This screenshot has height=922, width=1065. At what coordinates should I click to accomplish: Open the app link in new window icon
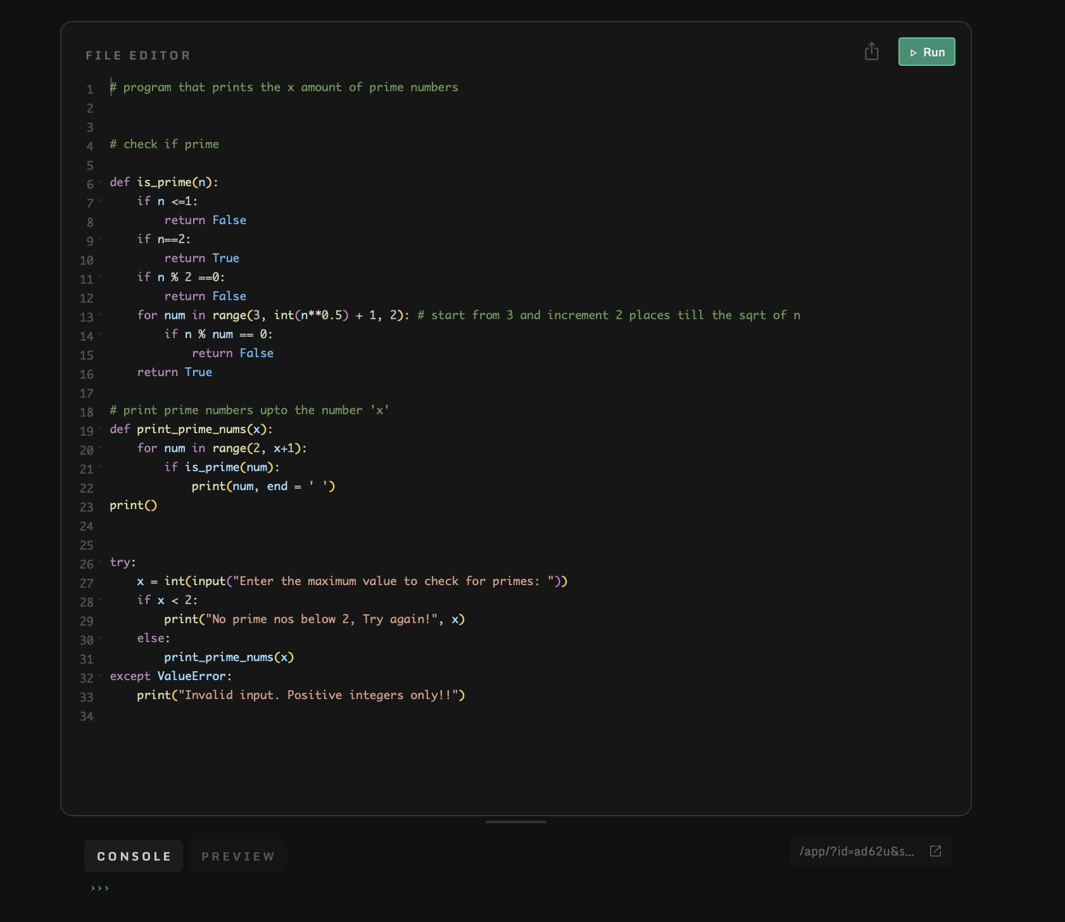pyautogui.click(x=935, y=851)
